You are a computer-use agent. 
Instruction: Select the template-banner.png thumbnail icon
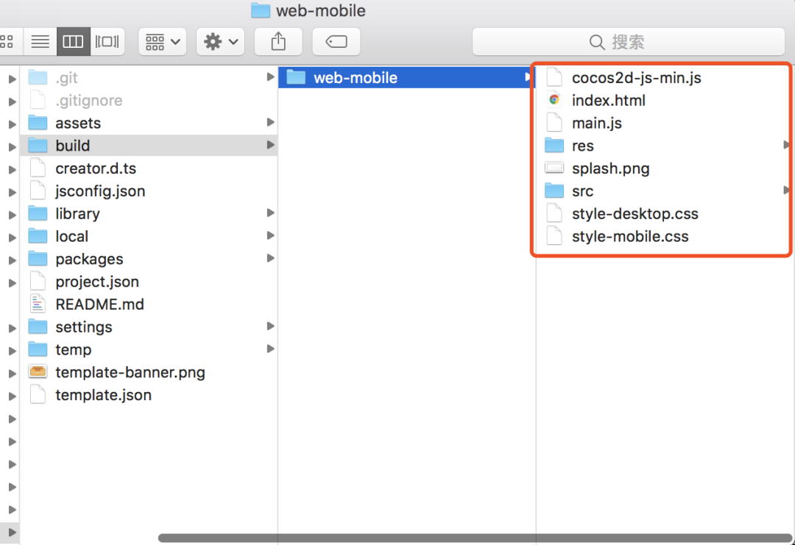point(38,372)
